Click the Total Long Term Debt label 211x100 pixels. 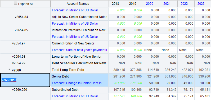tap(68, 70)
